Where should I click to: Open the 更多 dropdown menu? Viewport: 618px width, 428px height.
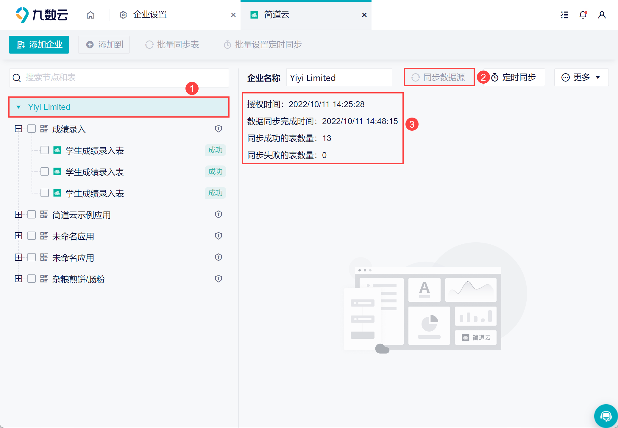tap(581, 77)
